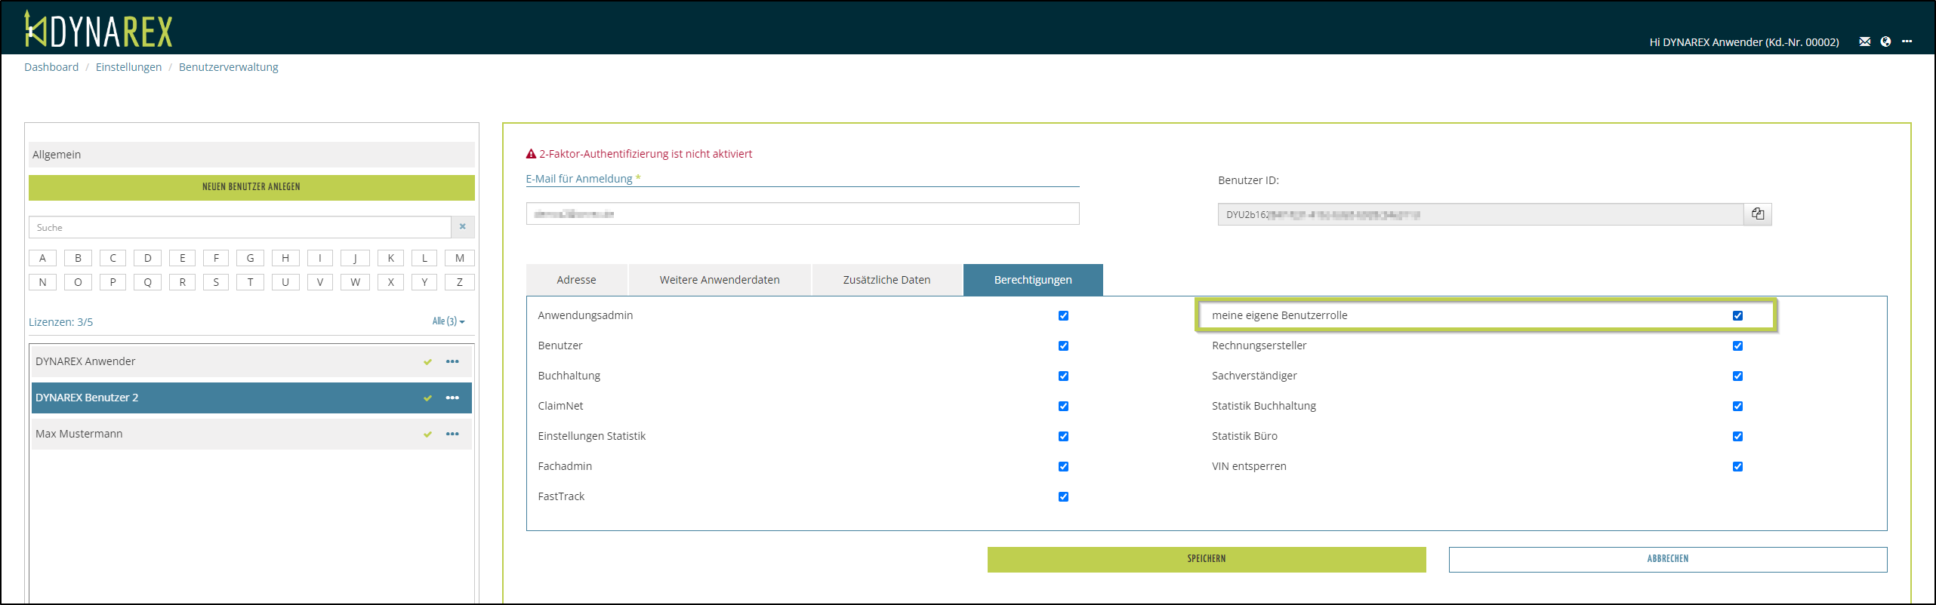Copy the Benutzer ID to clipboard
1936x605 pixels.
pyautogui.click(x=1757, y=214)
